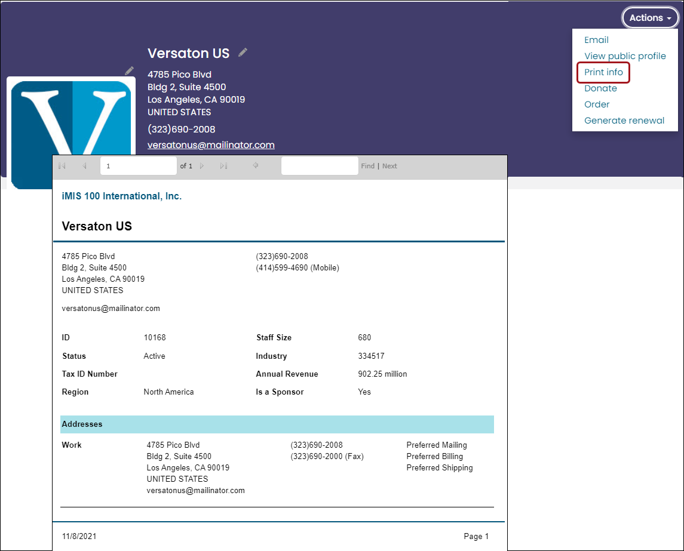Edit the Versaton US name pencil icon
The width and height of the screenshot is (684, 551).
click(243, 53)
